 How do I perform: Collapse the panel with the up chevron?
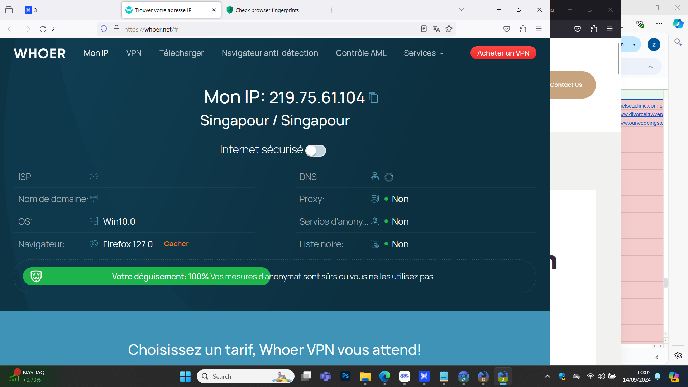click(x=650, y=67)
